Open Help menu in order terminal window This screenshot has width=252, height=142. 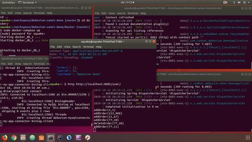click(143, 13)
